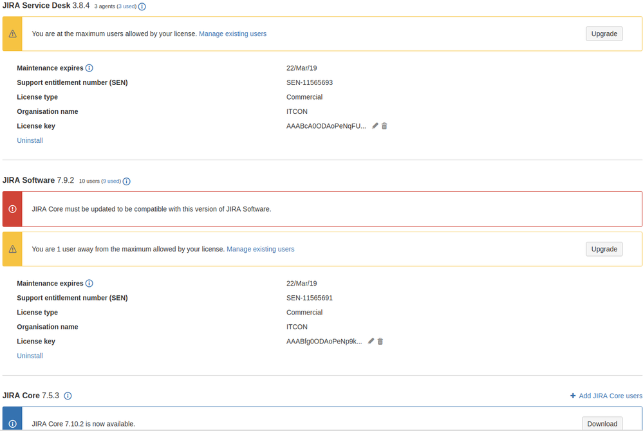Download JIRA Core 7.10.2 update
The width and height of the screenshot is (643, 431).
(x=602, y=424)
